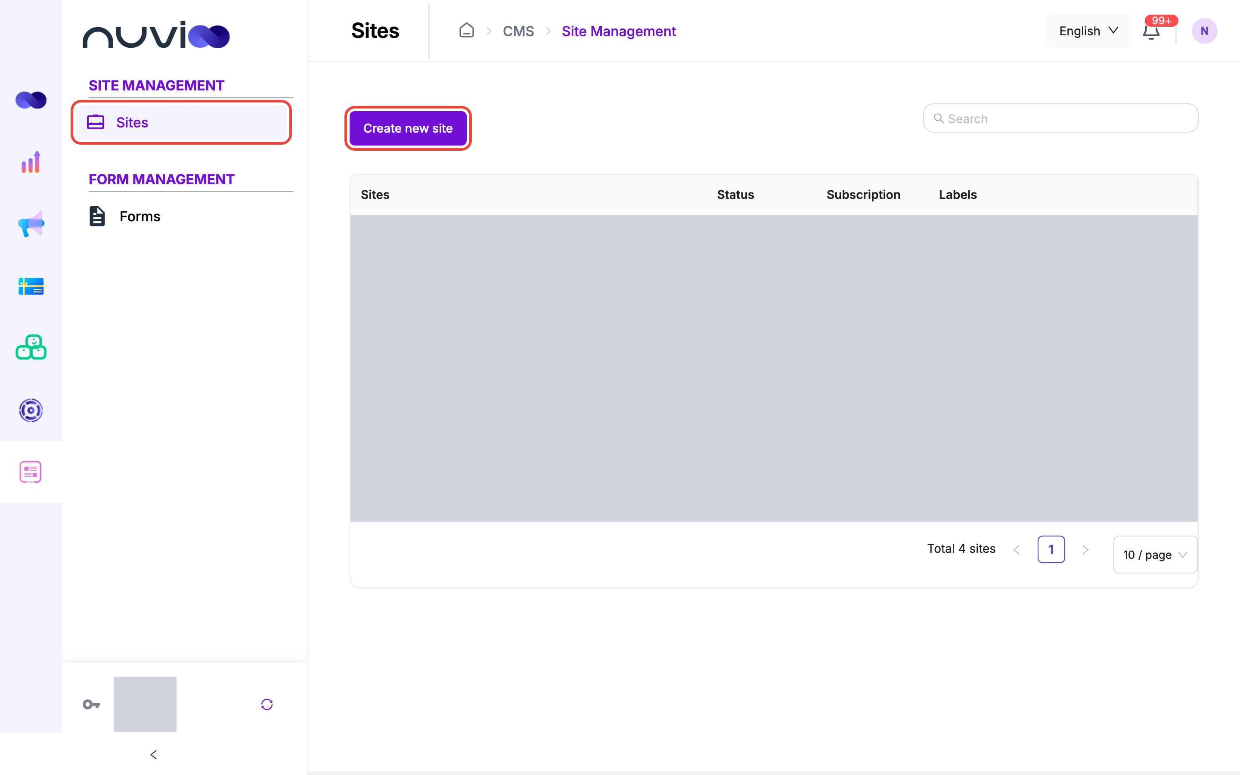
Task: Open the 10 / page size dropdown
Action: [x=1155, y=555]
